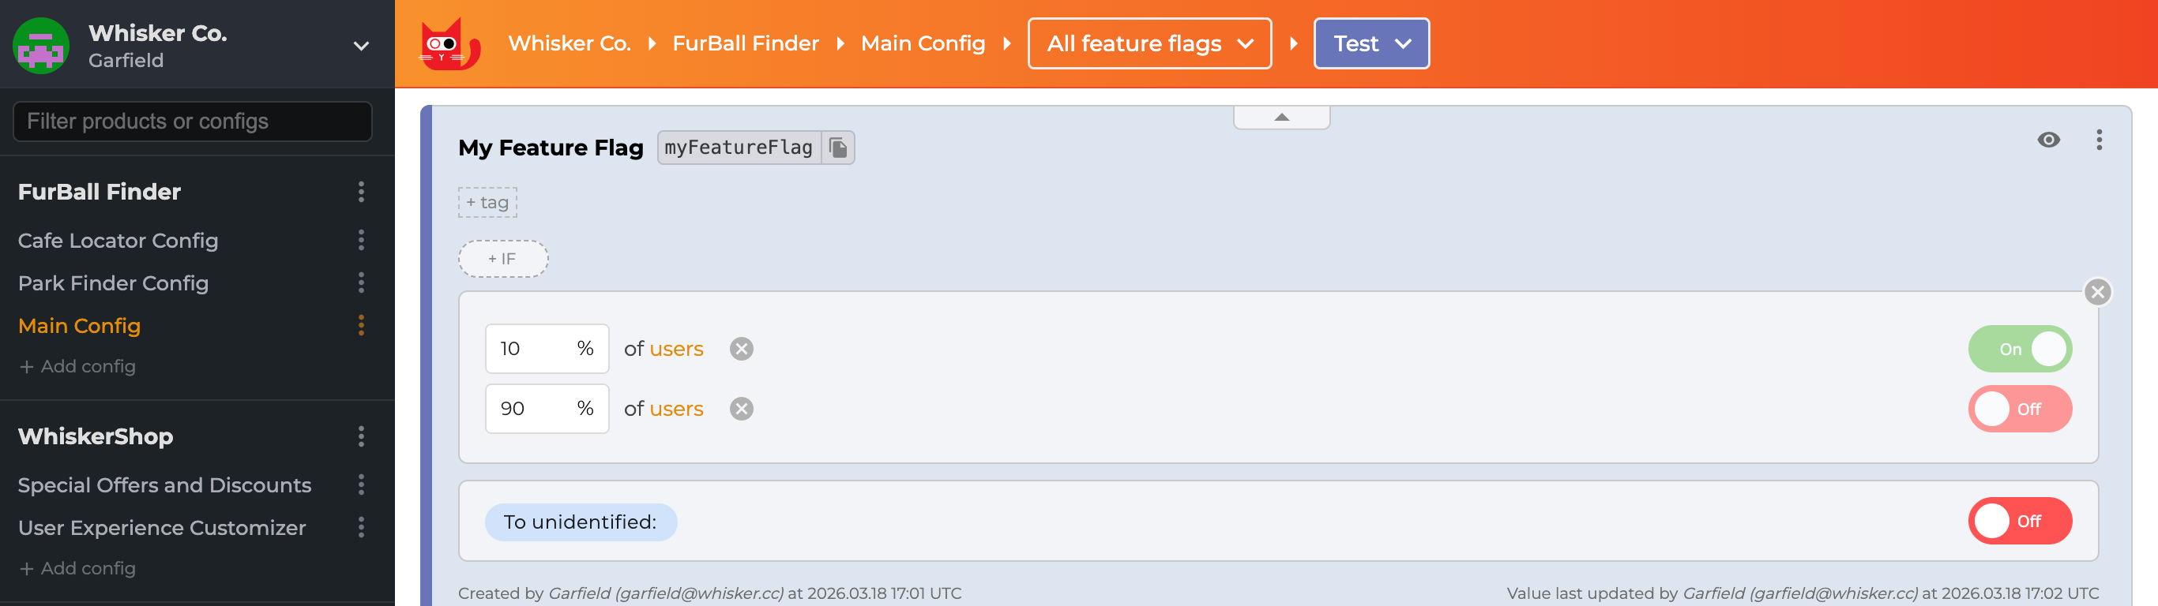
Task: Navigate to FurBall Finder via the breadcrumb
Action: click(746, 43)
